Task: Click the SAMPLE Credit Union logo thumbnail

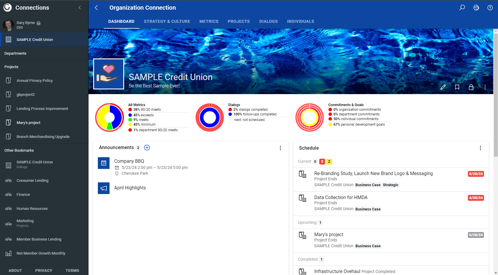Action: click(109, 74)
